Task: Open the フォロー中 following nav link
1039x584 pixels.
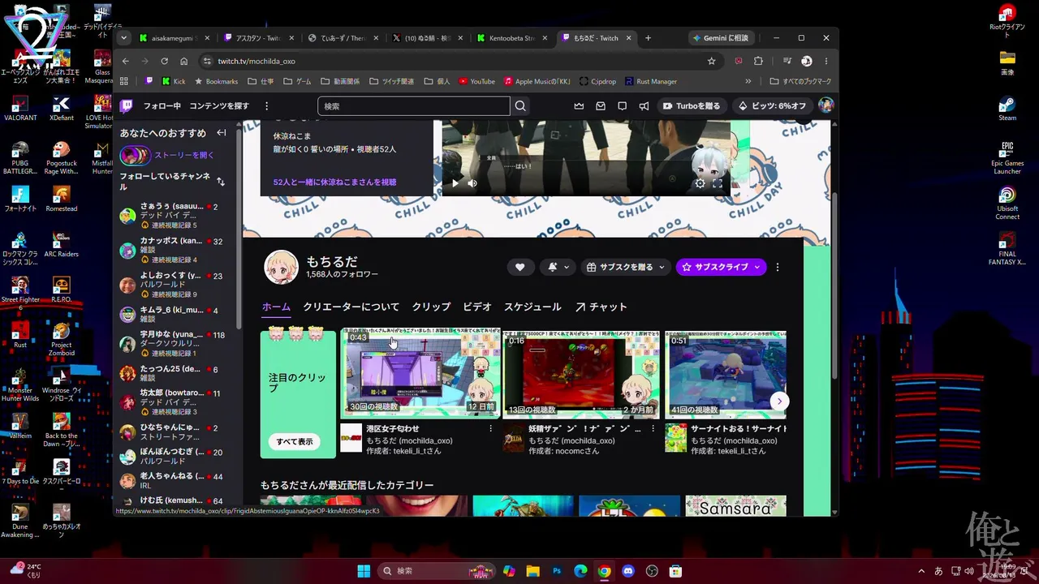Action: [x=162, y=106]
